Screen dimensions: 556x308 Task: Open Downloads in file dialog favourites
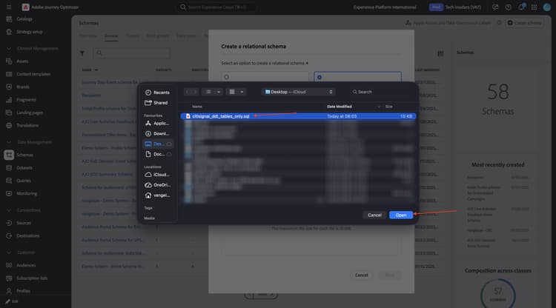[x=157, y=133]
